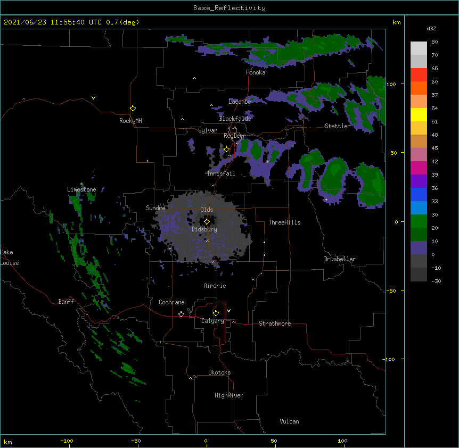Viewport: 459px width, 448px height.
Task: Click the Drumheller town label
Action: (340, 260)
